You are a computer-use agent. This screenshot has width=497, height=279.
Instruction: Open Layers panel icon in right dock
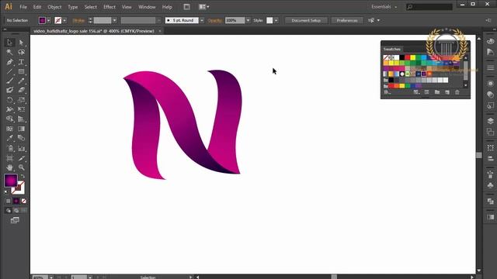click(x=490, y=121)
